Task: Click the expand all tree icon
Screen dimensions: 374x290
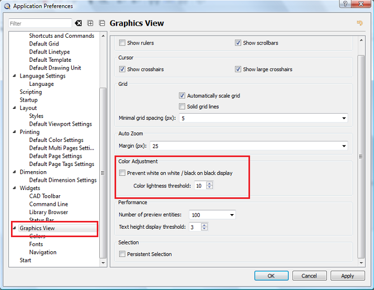Action: point(90,24)
